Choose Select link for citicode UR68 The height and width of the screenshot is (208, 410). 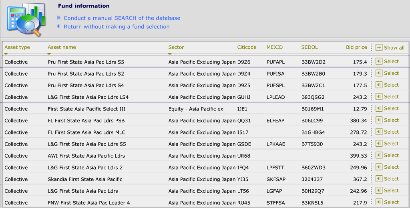click(392, 155)
